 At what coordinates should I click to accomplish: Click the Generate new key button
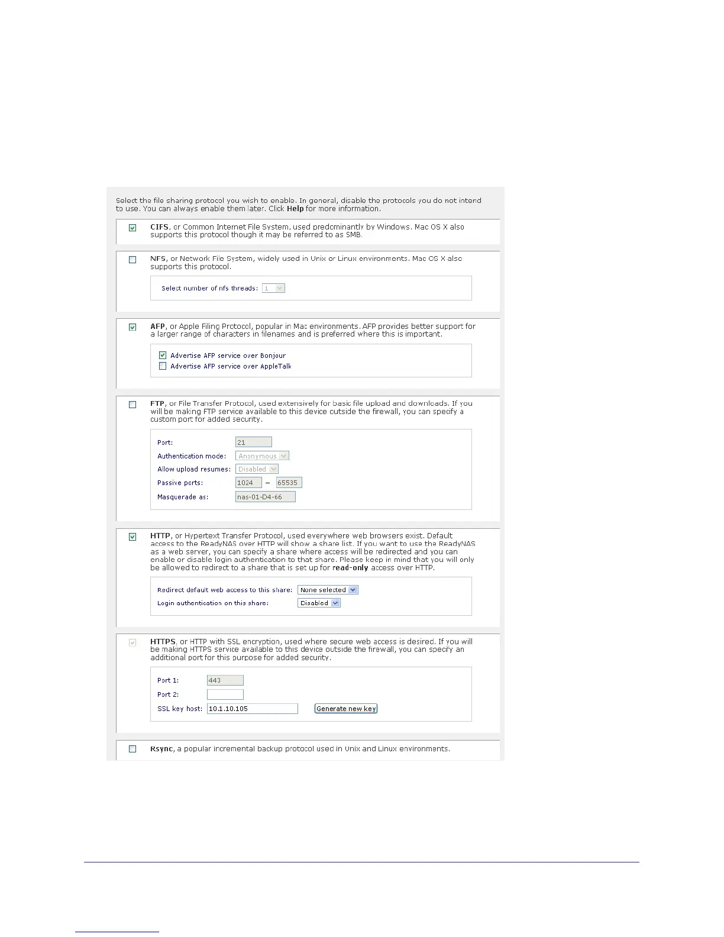[x=346, y=709]
